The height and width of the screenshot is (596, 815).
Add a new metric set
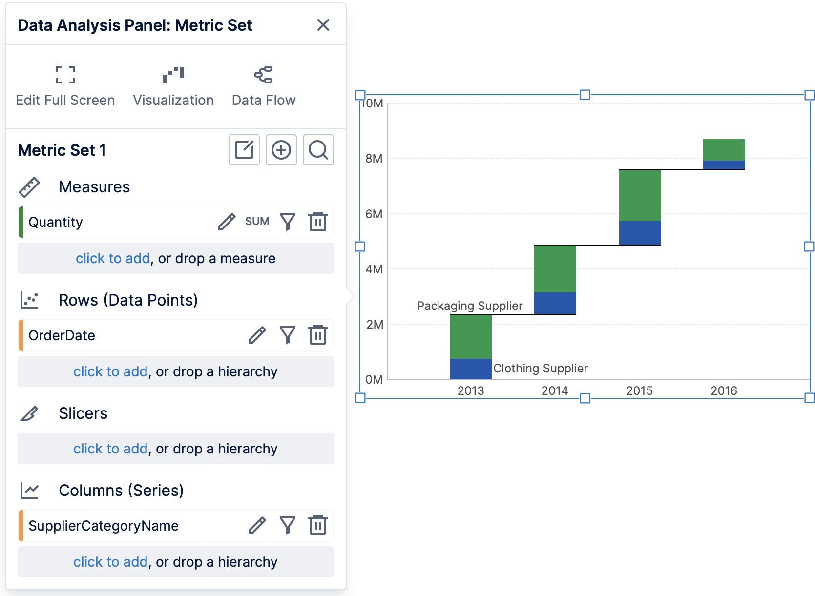click(x=281, y=150)
